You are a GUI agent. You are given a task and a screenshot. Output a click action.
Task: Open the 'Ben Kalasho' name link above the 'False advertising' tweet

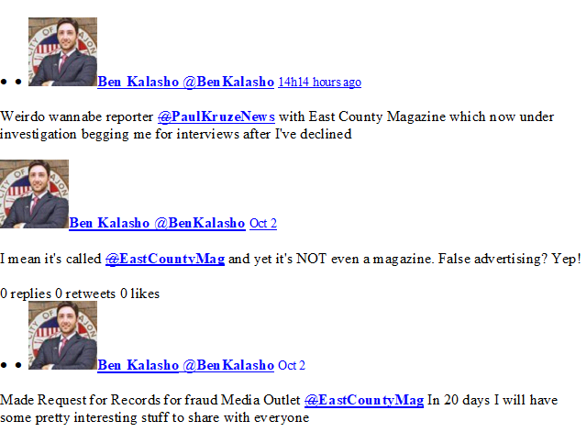pyautogui.click(x=109, y=223)
